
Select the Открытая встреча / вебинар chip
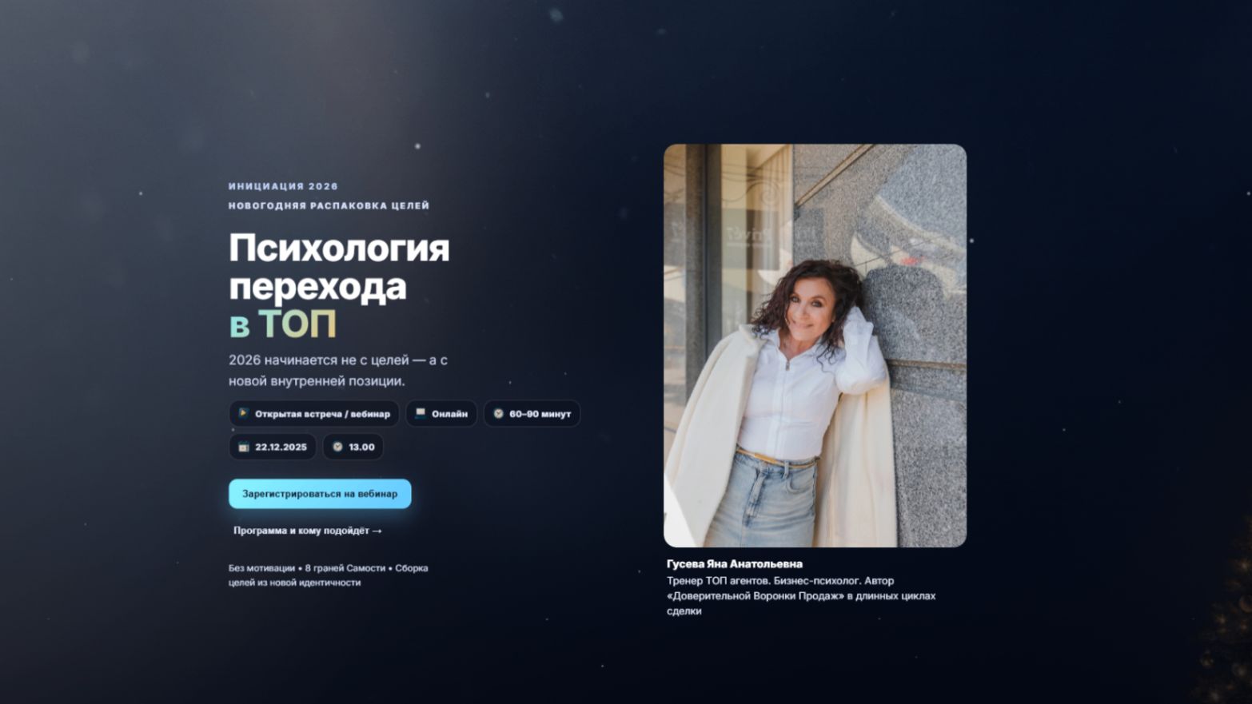tap(314, 414)
